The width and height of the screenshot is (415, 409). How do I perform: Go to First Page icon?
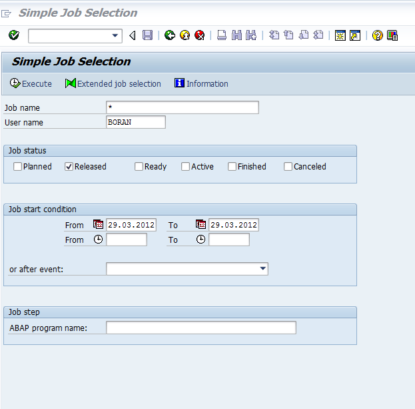tap(274, 35)
